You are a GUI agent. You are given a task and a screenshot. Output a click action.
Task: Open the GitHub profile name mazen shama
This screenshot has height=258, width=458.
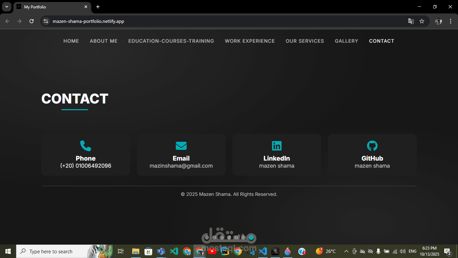372,166
